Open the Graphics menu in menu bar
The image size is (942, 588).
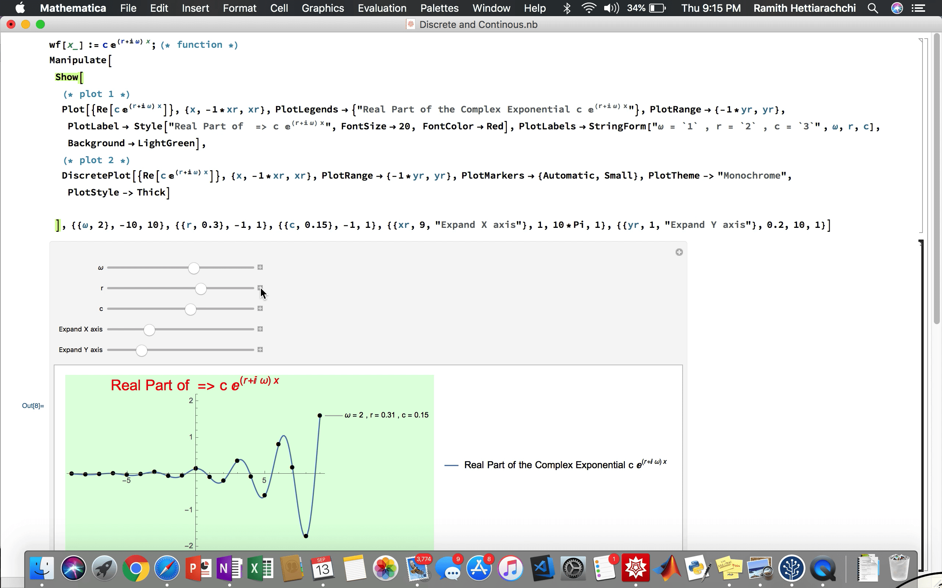(323, 8)
